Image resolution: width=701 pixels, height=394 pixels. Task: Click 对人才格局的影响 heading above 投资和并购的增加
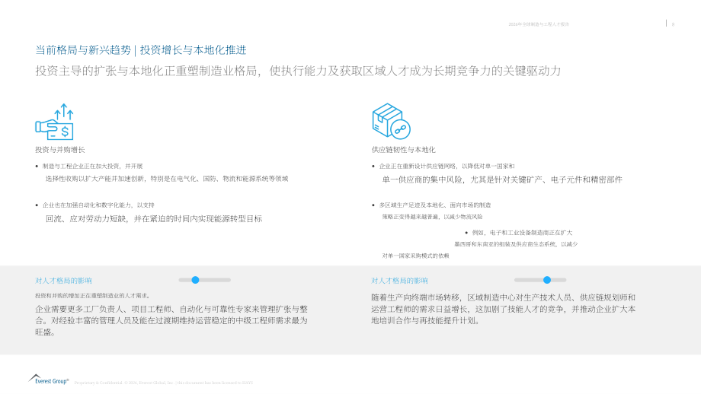tap(63, 281)
